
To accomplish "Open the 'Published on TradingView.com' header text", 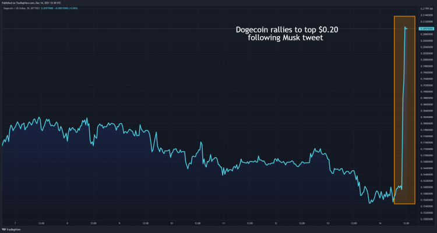I will [31, 2].
